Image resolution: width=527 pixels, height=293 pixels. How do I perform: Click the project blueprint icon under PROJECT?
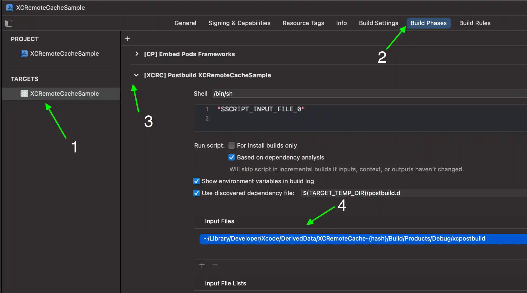pyautogui.click(x=24, y=54)
